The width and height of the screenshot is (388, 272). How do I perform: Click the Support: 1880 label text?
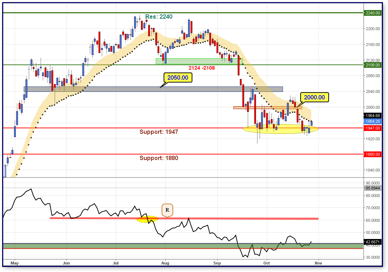(x=159, y=158)
